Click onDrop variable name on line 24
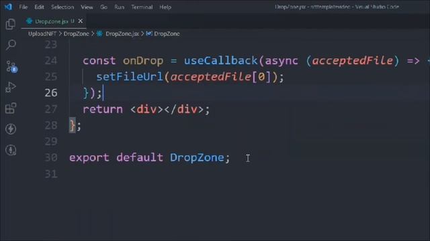 (143, 61)
